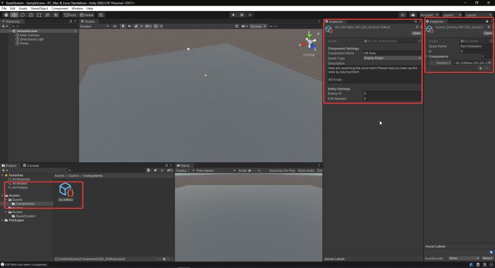Open custom editor tools icon
This screenshot has width=495, height=268.
pyautogui.click(x=56, y=15)
